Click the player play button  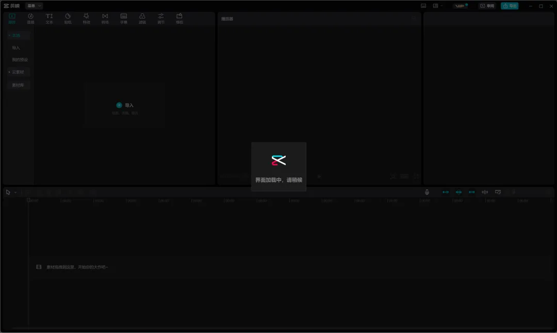click(319, 177)
